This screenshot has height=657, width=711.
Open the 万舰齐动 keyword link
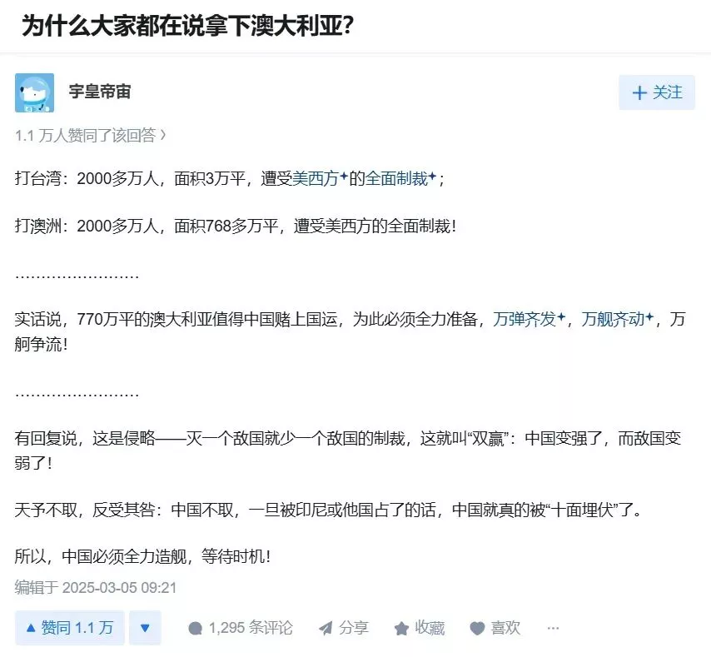click(613, 319)
